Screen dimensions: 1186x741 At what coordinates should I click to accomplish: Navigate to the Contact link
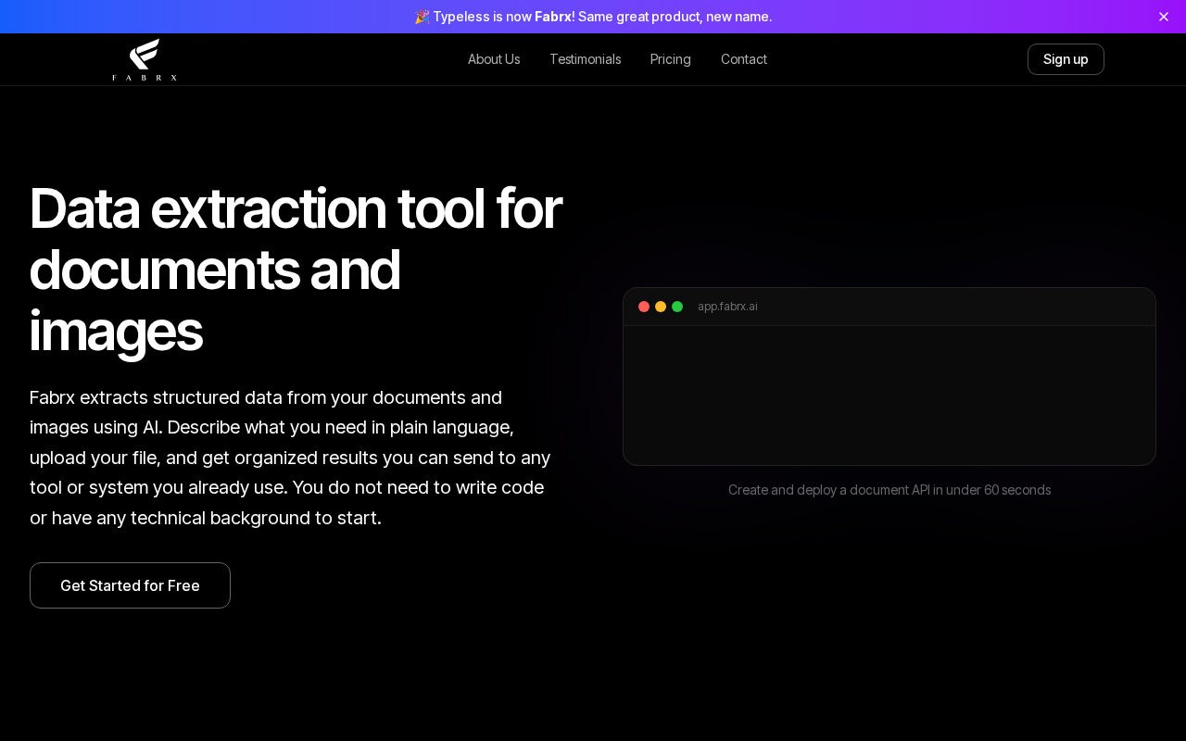click(744, 59)
